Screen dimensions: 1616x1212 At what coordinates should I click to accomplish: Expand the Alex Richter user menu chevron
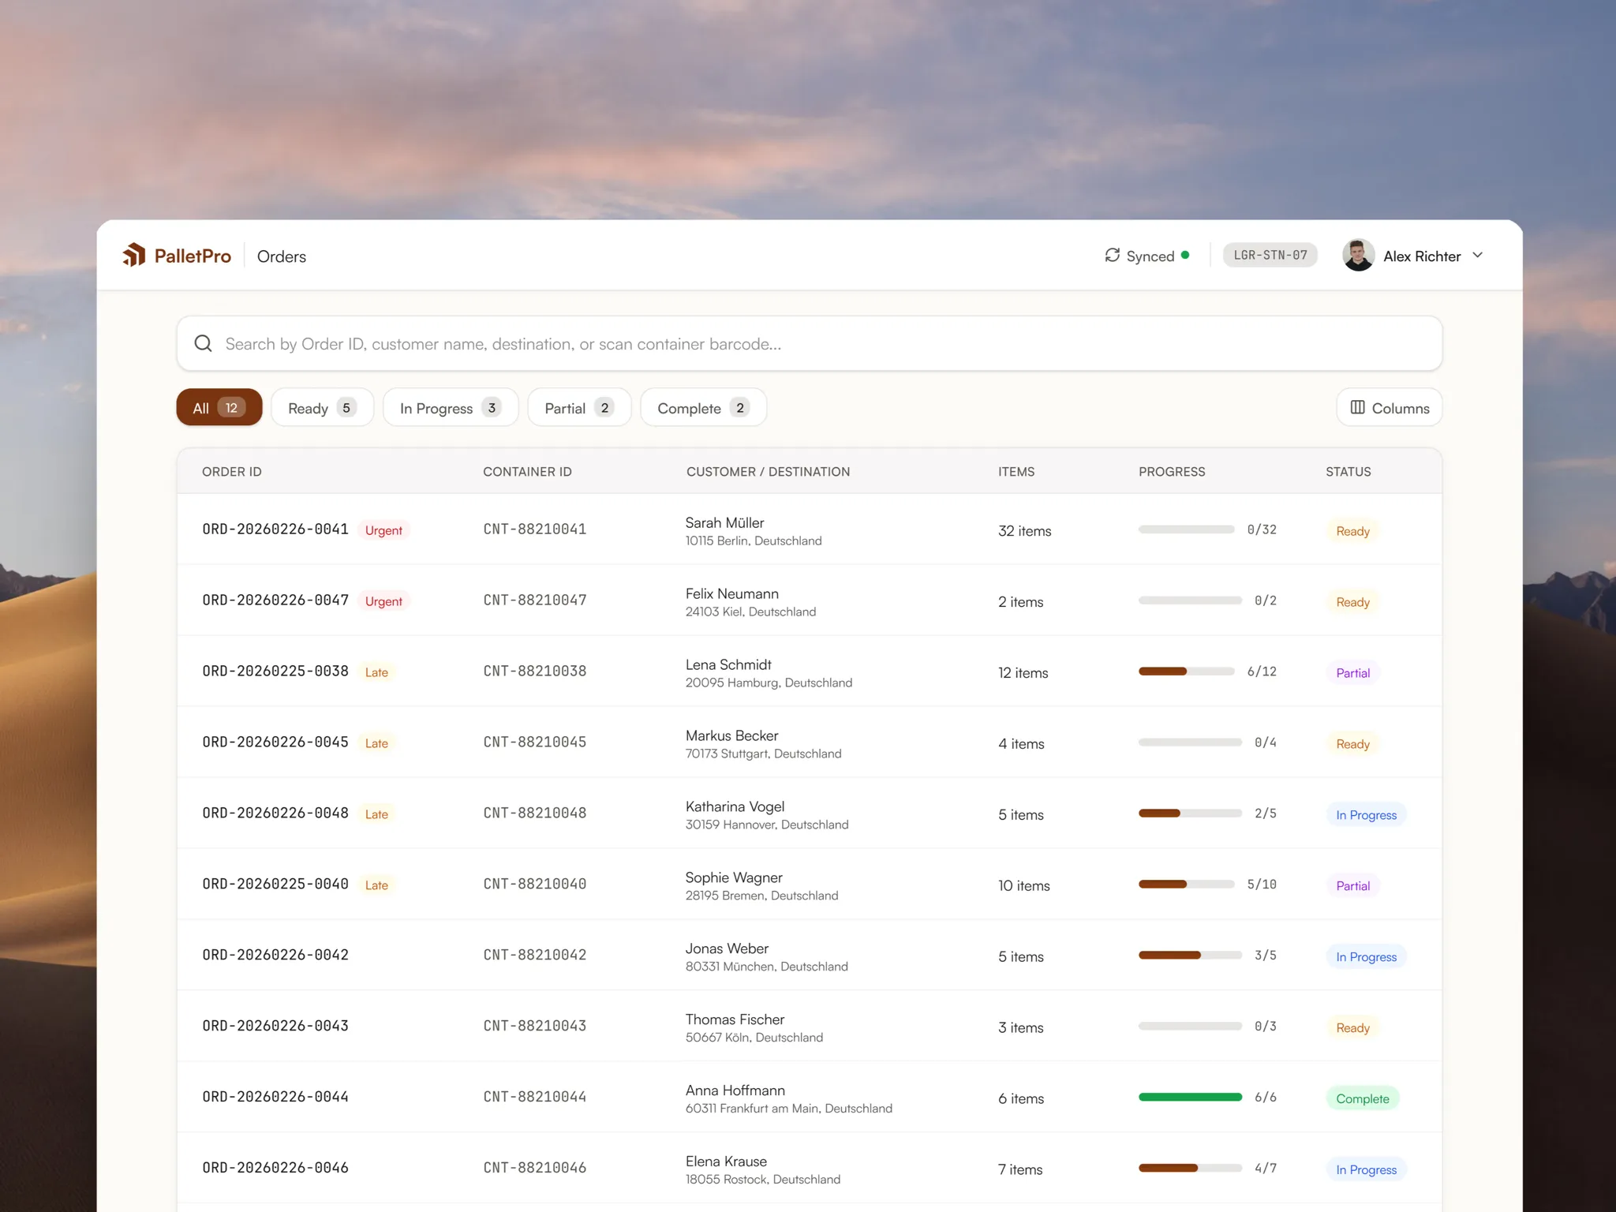tap(1477, 255)
